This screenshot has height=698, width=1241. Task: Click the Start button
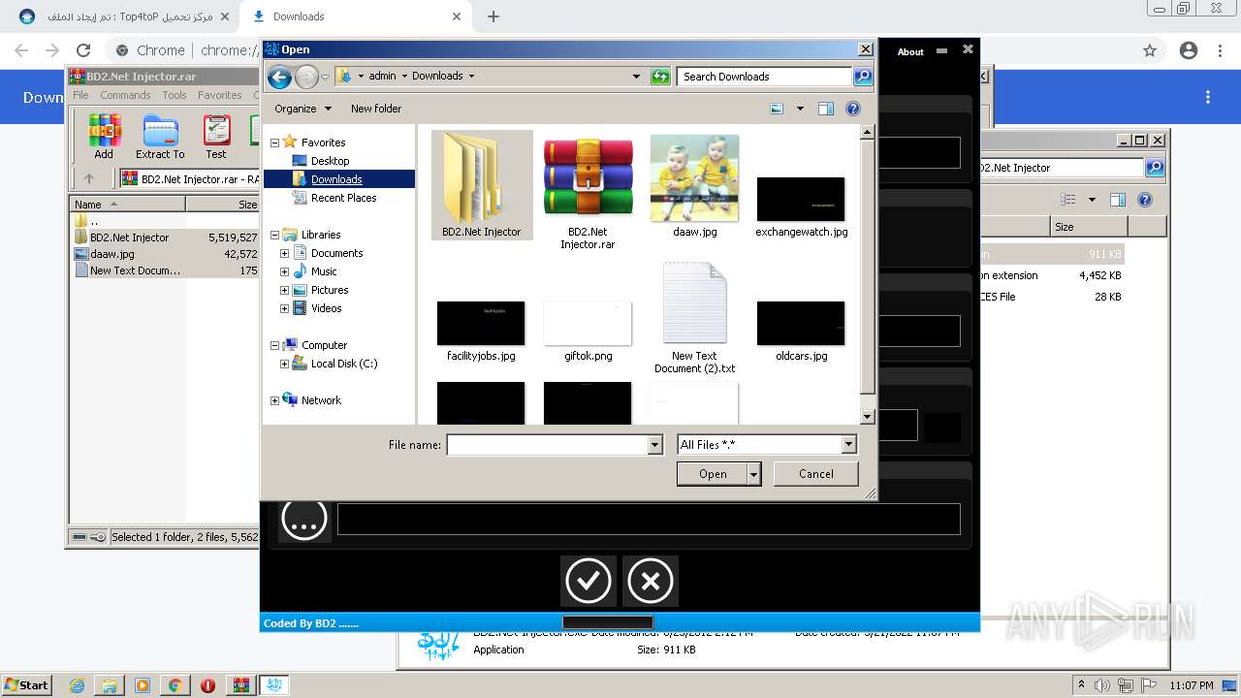[x=26, y=685]
